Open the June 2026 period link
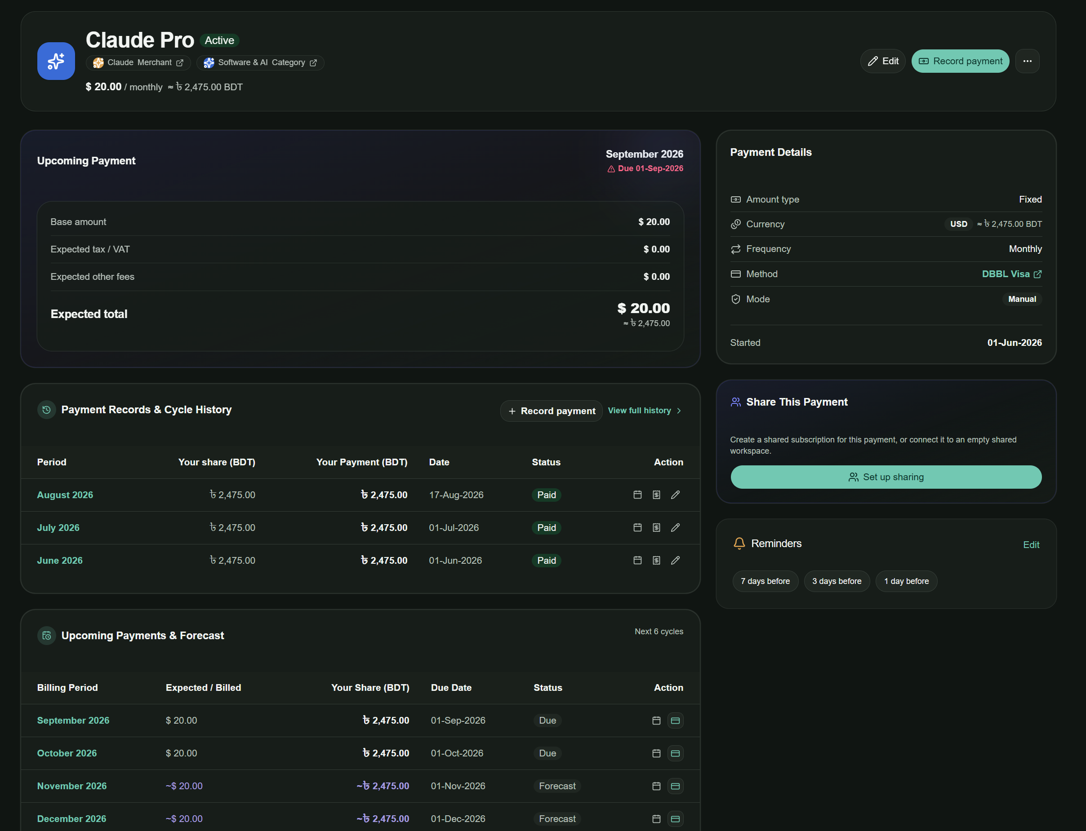The width and height of the screenshot is (1086, 831). click(59, 561)
